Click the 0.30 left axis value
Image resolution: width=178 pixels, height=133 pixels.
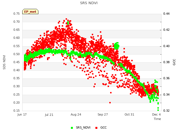pyautogui.click(x=17, y=86)
